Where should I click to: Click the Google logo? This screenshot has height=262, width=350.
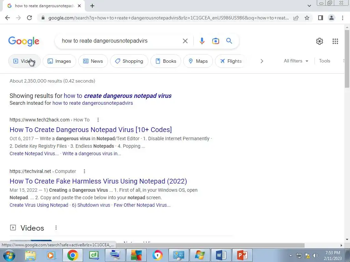pyautogui.click(x=24, y=41)
